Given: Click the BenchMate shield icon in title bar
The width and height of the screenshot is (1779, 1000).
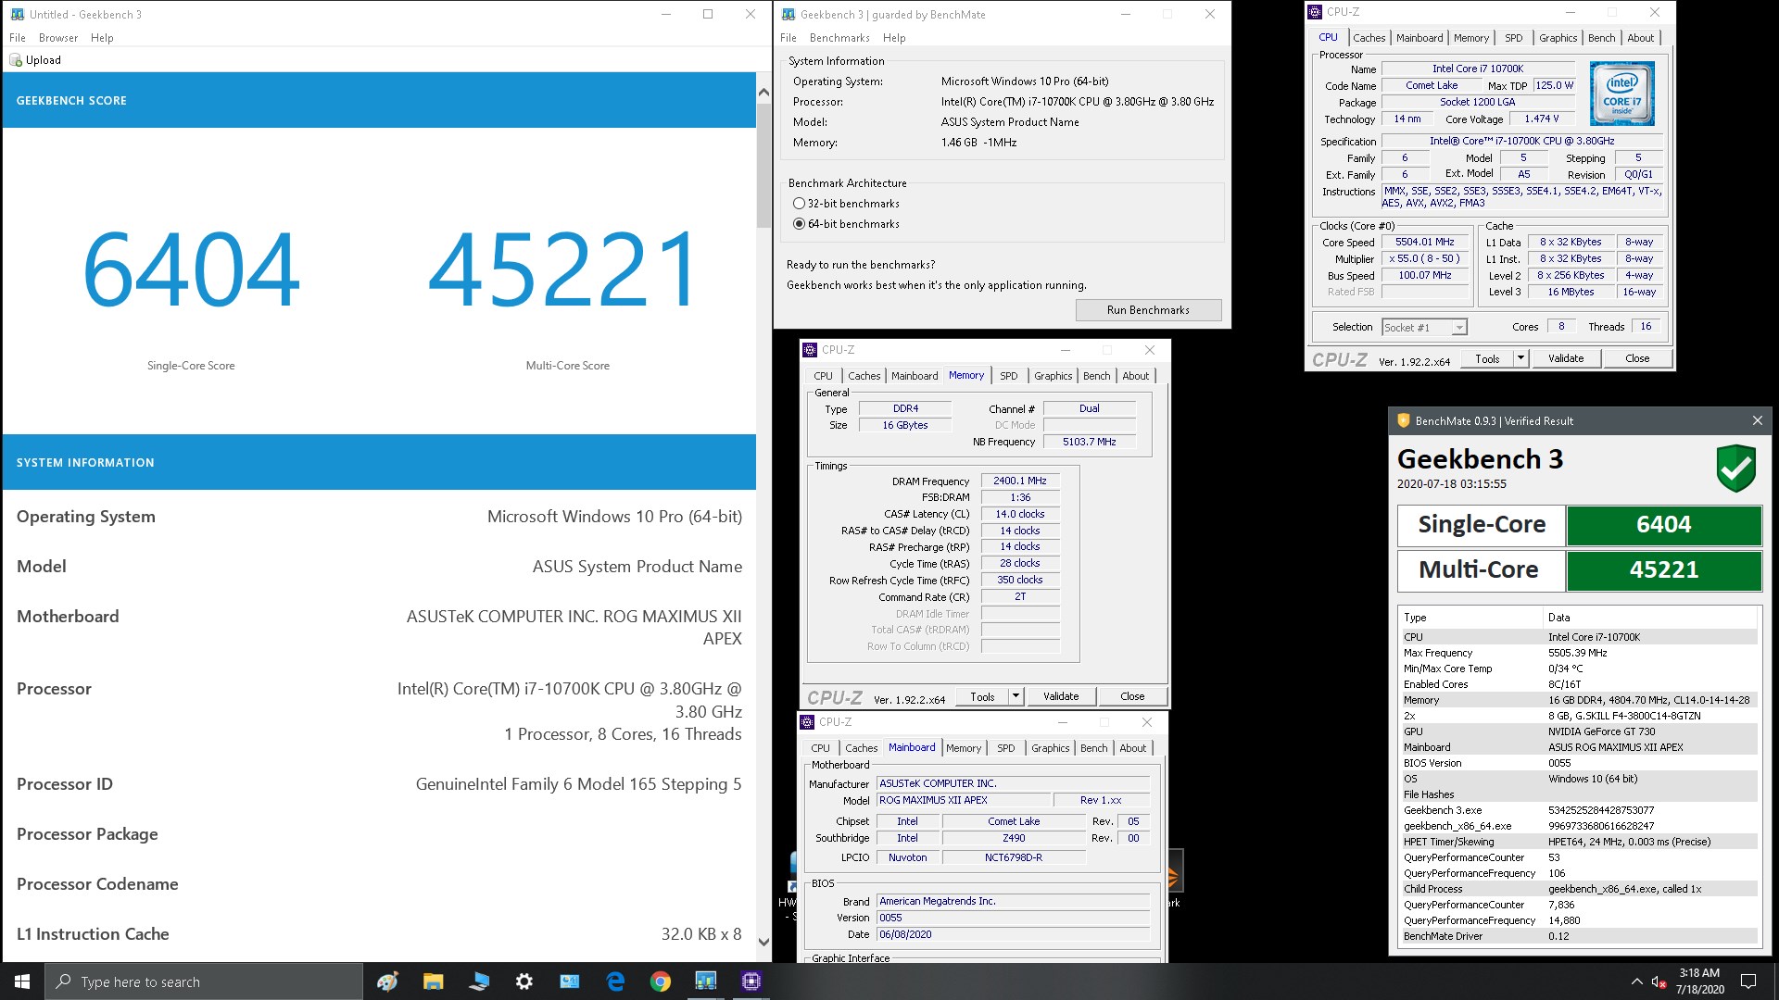Looking at the screenshot, I should 1403,420.
